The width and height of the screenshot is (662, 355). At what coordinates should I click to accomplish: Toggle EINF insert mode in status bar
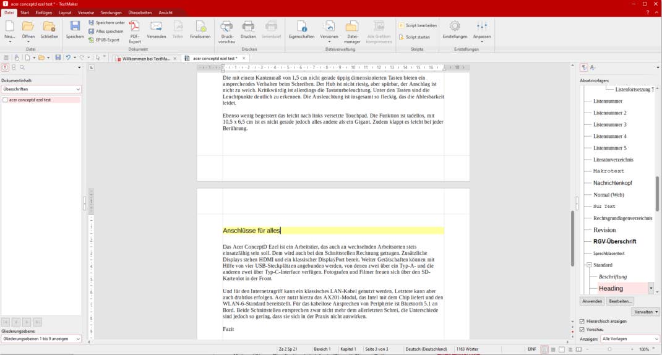click(x=532, y=349)
